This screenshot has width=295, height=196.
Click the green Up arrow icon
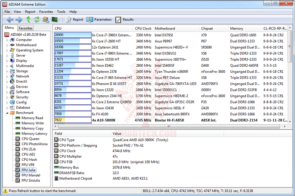(x=28, y=19)
